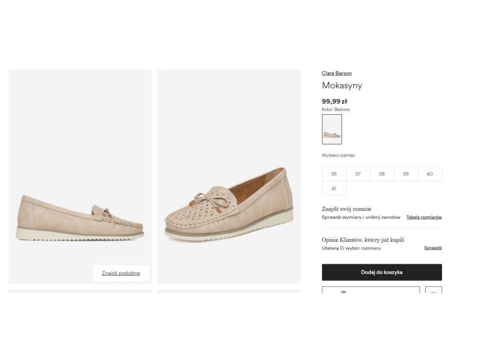The height and width of the screenshot is (358, 478).
Task: Click the 99,99 zł price
Action: [x=335, y=101]
